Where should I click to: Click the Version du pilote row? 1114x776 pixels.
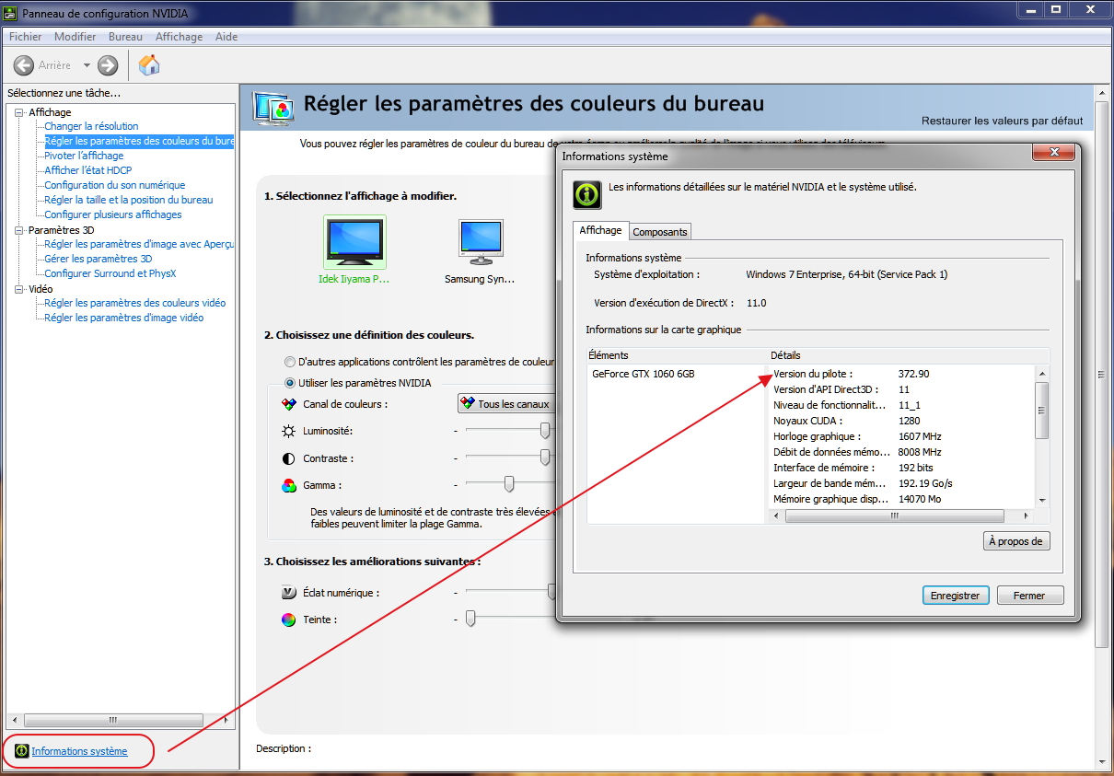click(902, 374)
